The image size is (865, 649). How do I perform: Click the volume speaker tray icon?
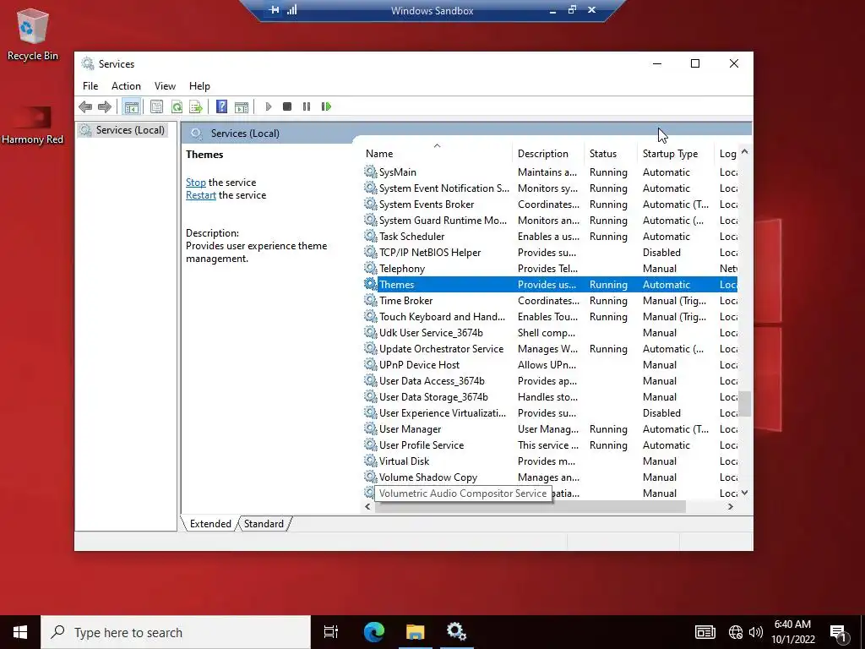[x=756, y=632]
